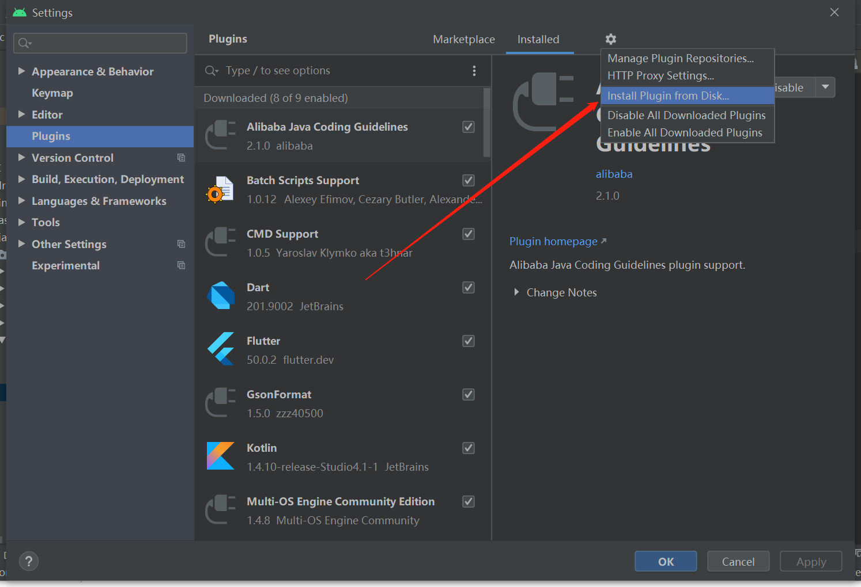Expand the Tools tree node
861x587 pixels.
point(21,222)
